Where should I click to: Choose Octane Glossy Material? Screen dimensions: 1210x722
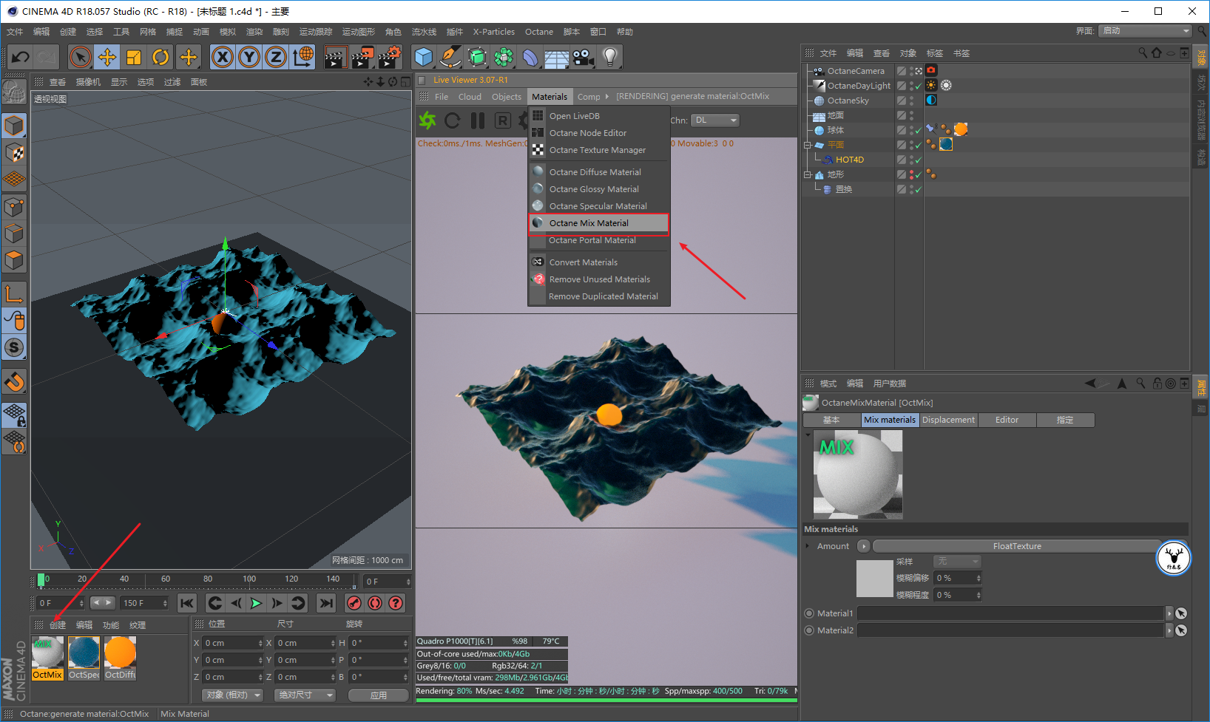pyautogui.click(x=598, y=189)
